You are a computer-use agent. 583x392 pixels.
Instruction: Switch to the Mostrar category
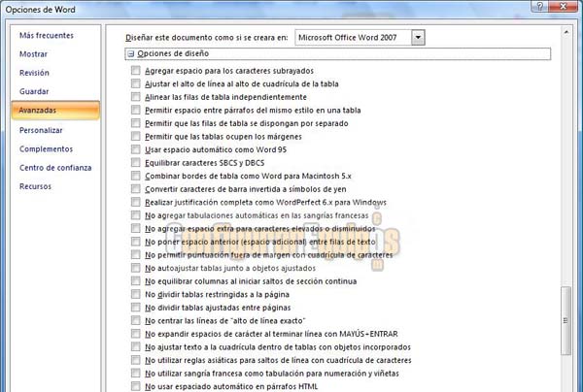tap(33, 54)
